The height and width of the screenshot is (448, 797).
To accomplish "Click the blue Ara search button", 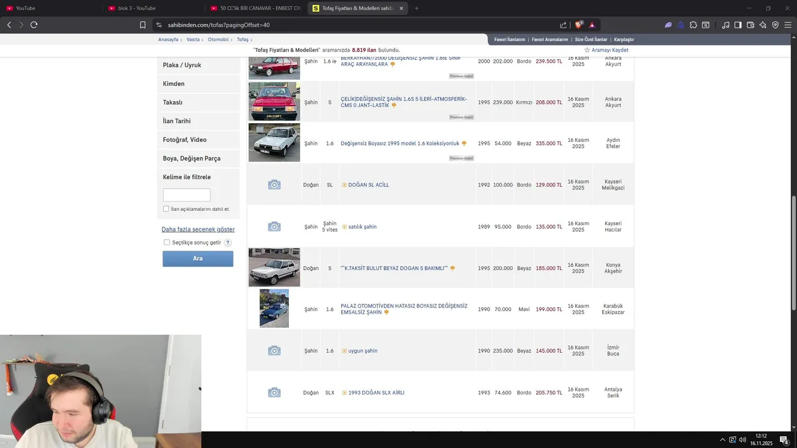I will 198,259.
